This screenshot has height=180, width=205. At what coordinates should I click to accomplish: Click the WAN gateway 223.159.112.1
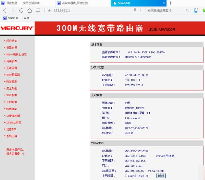pyautogui.click(x=134, y=166)
